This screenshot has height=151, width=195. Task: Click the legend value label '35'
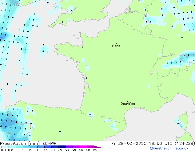74,150
